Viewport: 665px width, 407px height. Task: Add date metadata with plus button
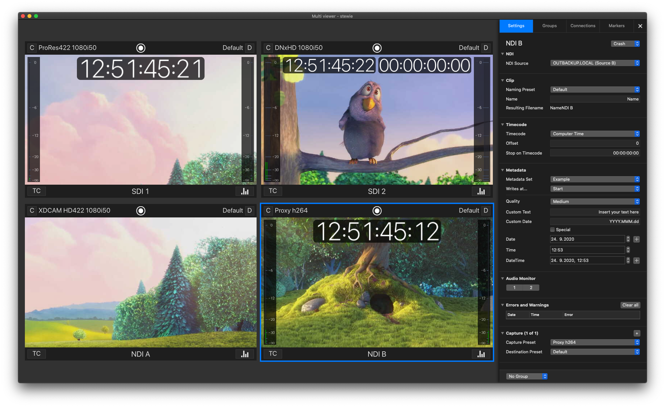point(637,239)
